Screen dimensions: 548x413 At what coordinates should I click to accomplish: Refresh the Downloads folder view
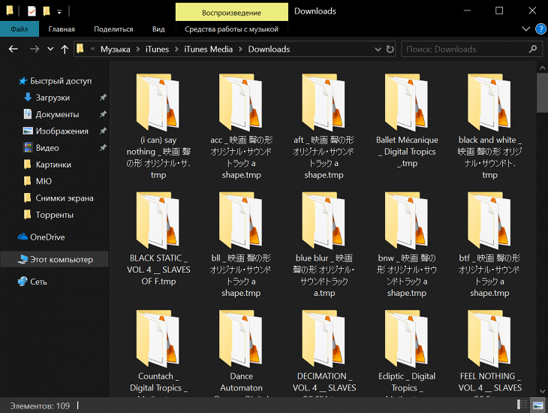[x=390, y=50]
